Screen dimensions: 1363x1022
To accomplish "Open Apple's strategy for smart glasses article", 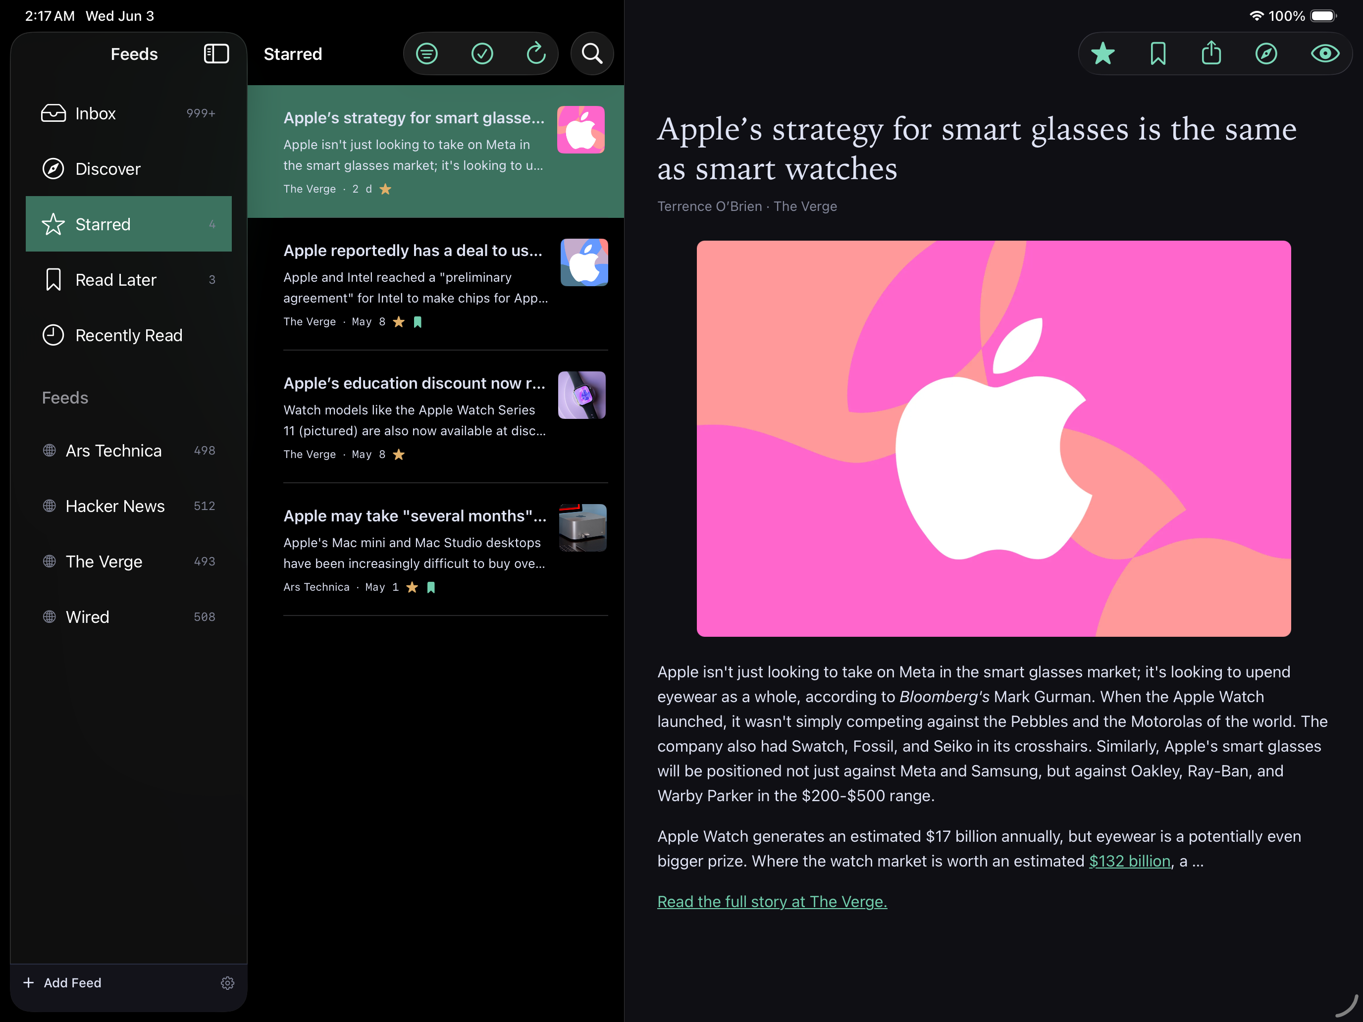I will pyautogui.click(x=436, y=152).
